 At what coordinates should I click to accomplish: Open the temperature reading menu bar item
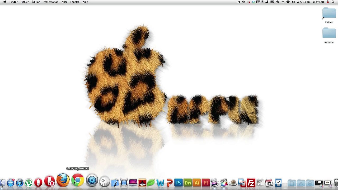click(x=258, y=2)
